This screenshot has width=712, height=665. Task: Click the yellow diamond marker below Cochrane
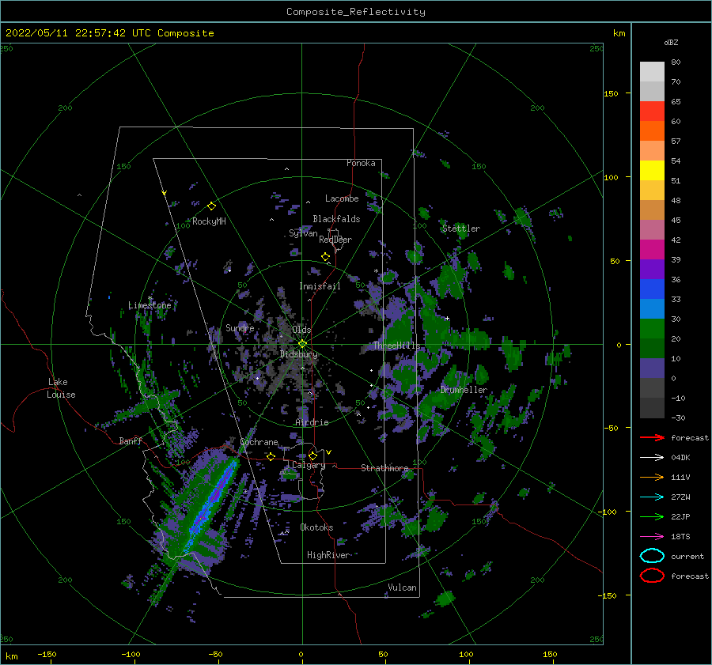coord(271,456)
